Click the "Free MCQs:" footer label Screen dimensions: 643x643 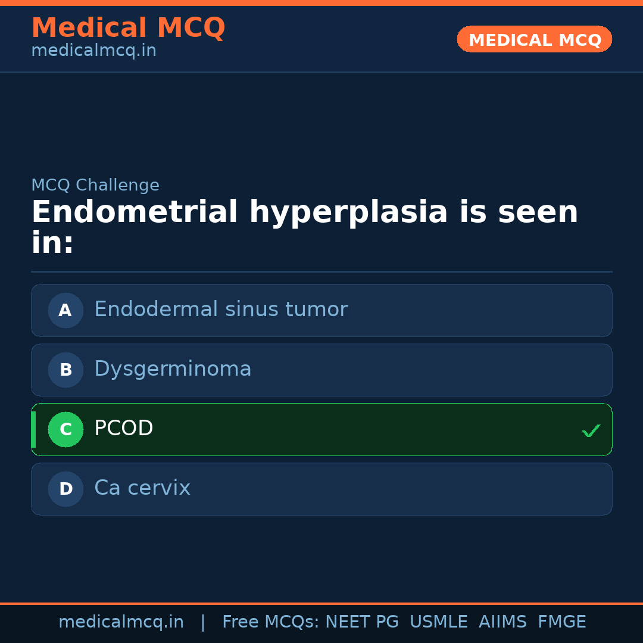(270, 622)
